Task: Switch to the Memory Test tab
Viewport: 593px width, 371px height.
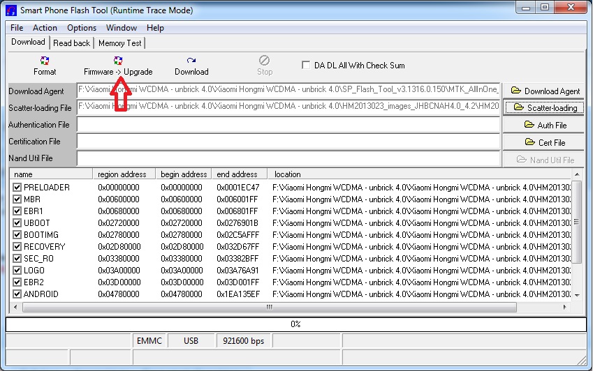Action: point(120,43)
